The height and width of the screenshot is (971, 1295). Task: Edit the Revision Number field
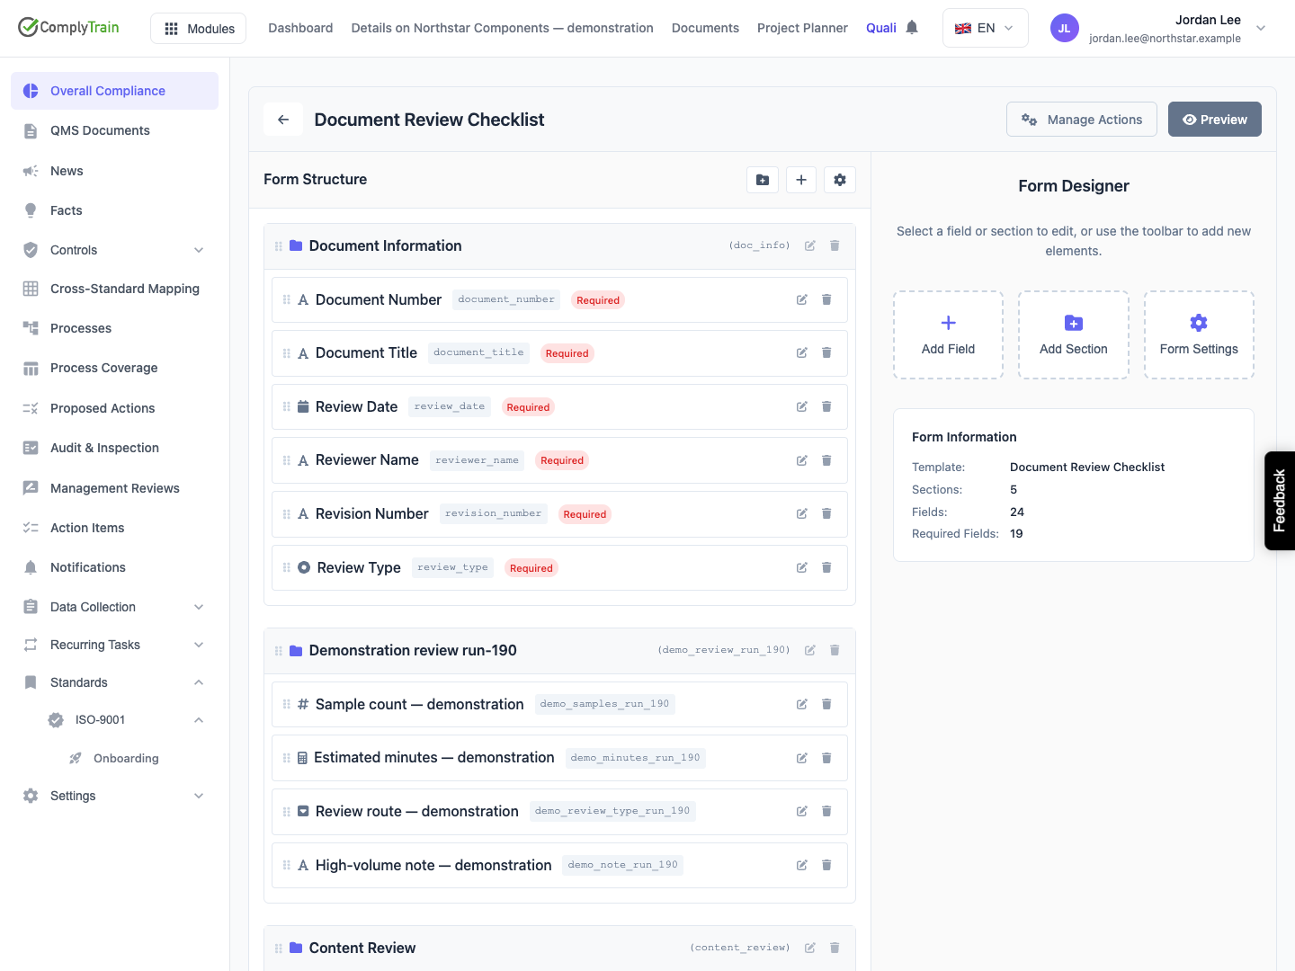tap(802, 513)
